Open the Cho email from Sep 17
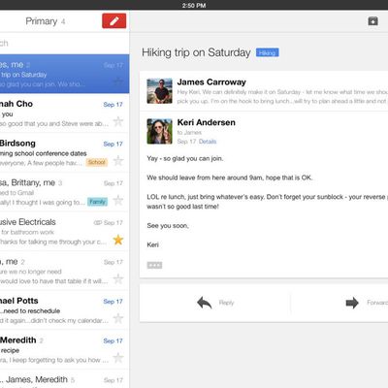The height and width of the screenshot is (388, 388). 65,113
